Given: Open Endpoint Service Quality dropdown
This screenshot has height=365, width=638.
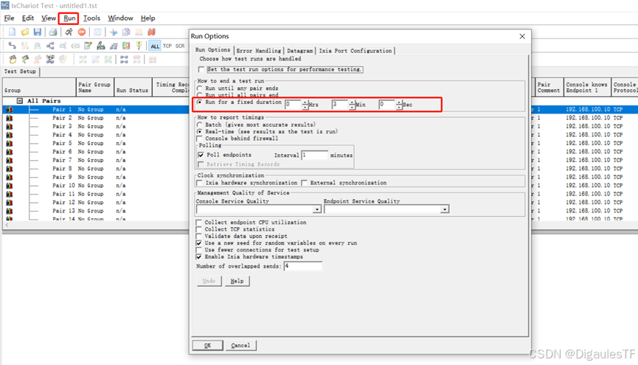Looking at the screenshot, I should click(444, 209).
